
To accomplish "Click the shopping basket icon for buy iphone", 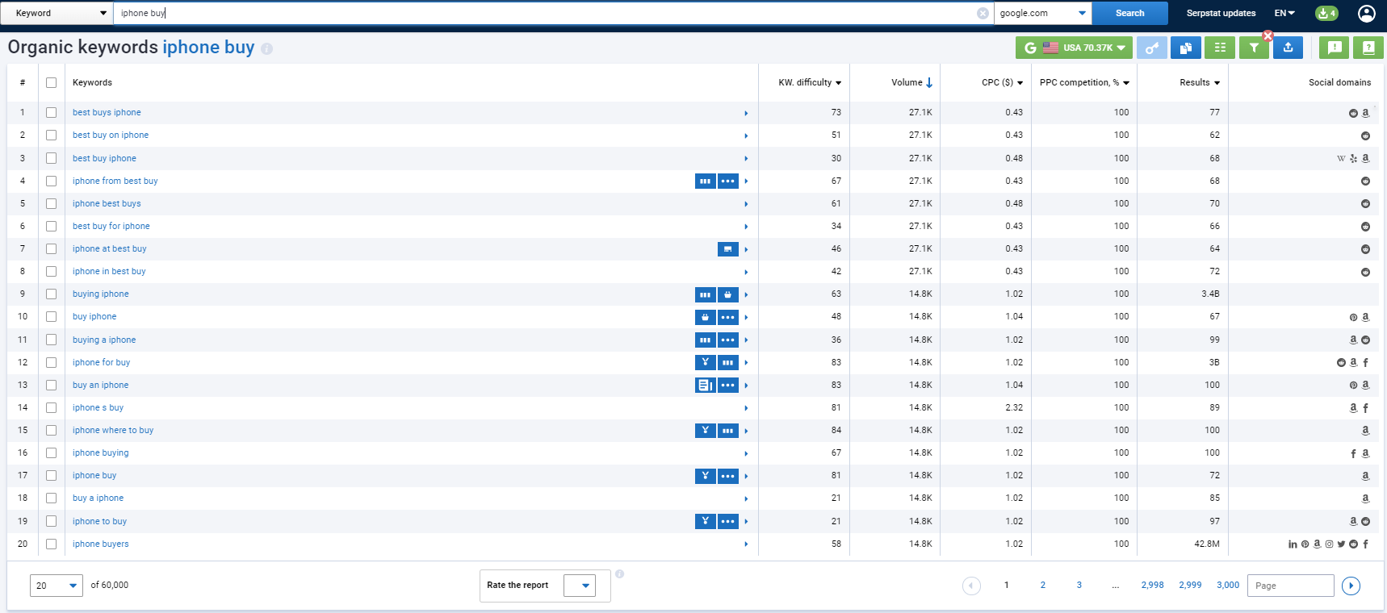I will pos(705,317).
